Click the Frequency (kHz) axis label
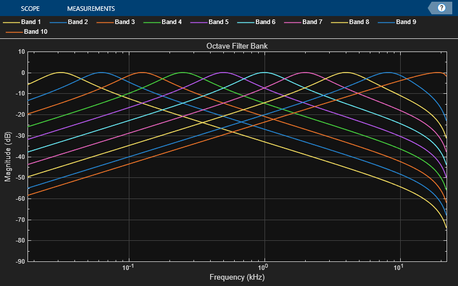 click(x=236, y=277)
